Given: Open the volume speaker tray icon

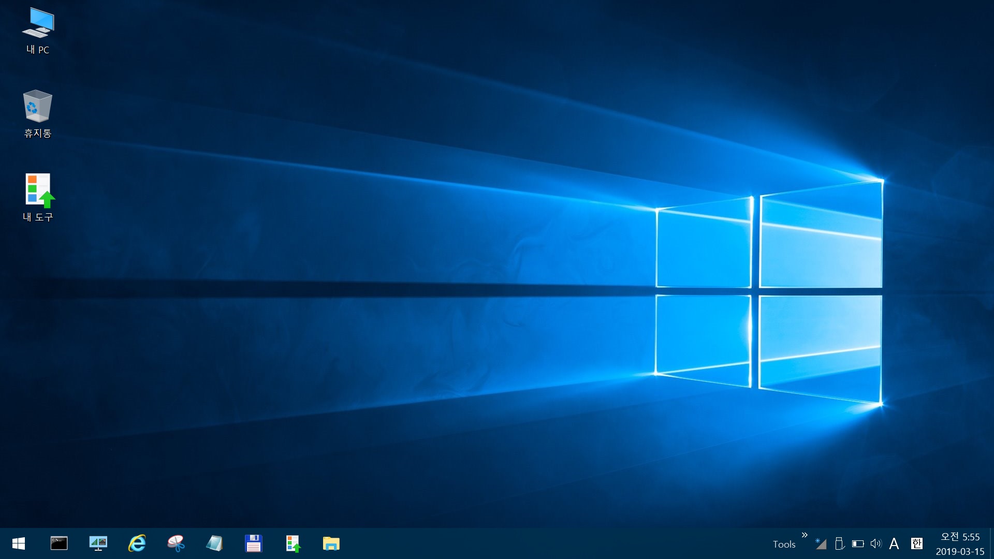Looking at the screenshot, I should coord(876,543).
